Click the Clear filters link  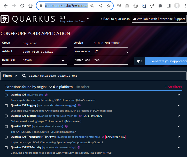(173, 87)
